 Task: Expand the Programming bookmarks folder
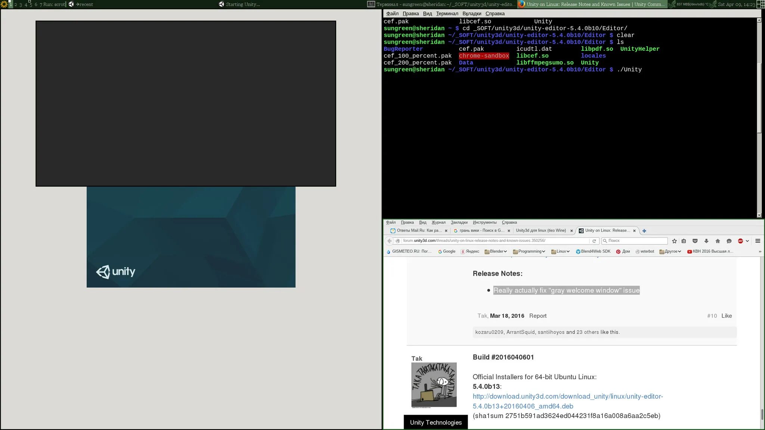[529, 252]
